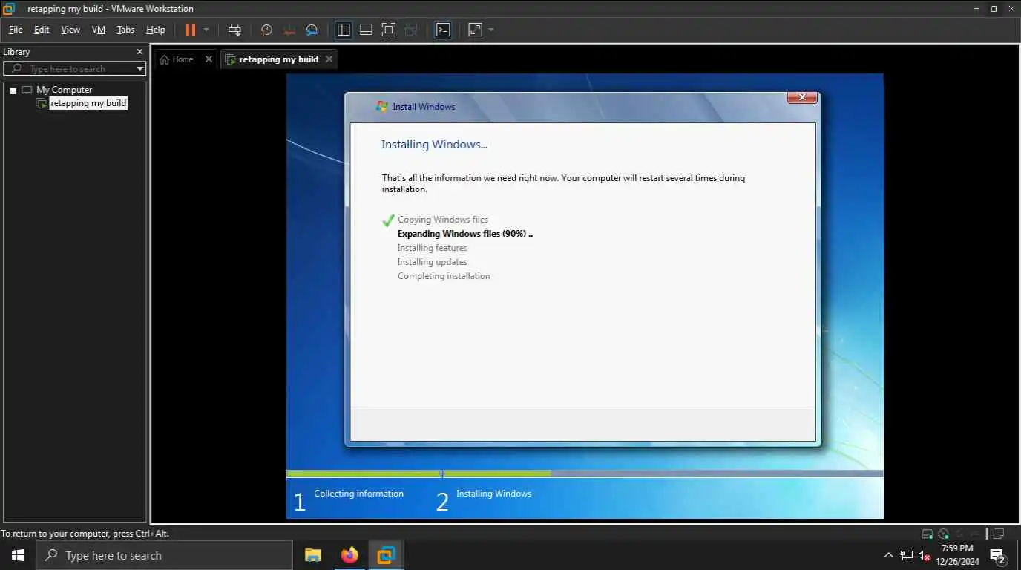Switch to Unity mode
The width and height of the screenshot is (1021, 570).
411,30
